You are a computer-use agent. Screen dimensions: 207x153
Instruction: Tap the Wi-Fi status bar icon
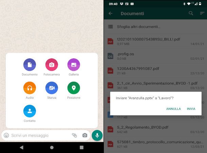(189, 4)
